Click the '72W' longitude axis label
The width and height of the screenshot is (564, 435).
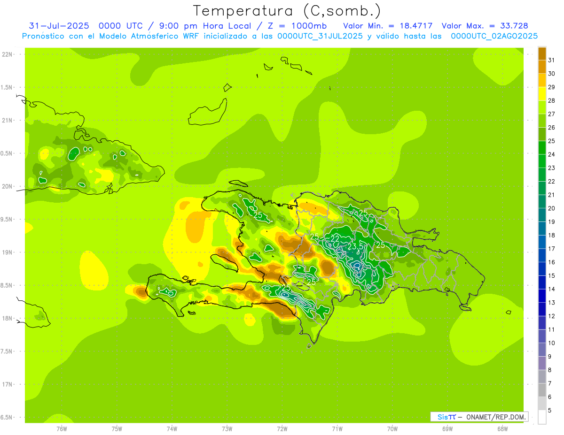(282, 429)
